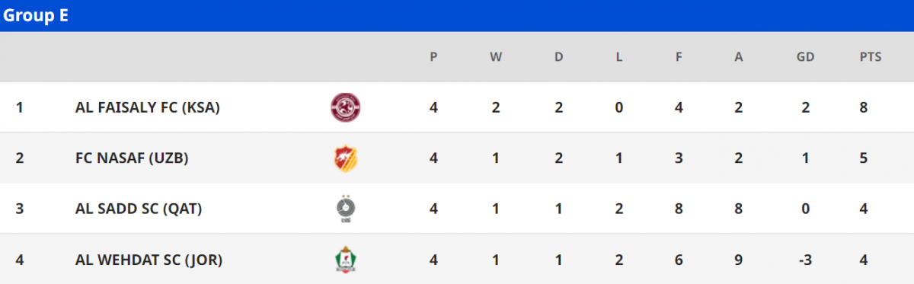Click Al Faisaly's 8 points value
The height and width of the screenshot is (284, 914).
864,108
